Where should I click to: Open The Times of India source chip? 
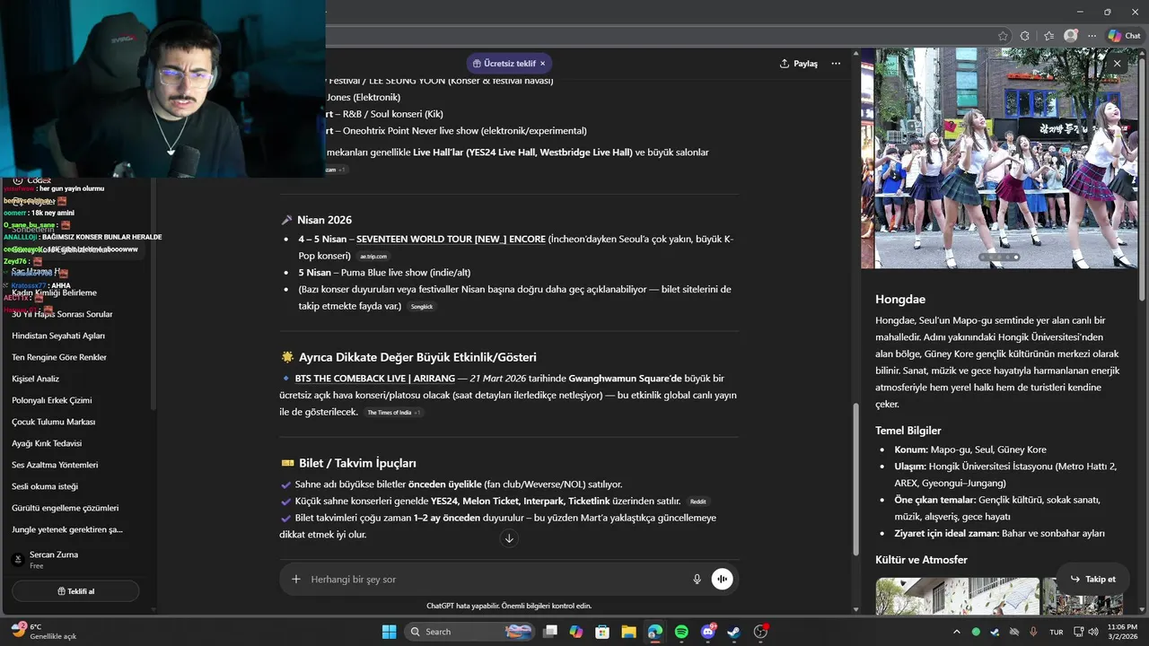point(393,413)
